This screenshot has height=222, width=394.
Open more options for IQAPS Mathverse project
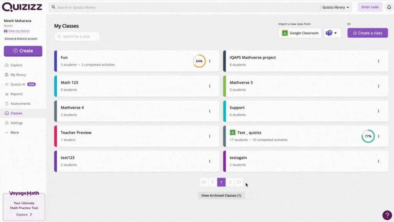point(379,61)
